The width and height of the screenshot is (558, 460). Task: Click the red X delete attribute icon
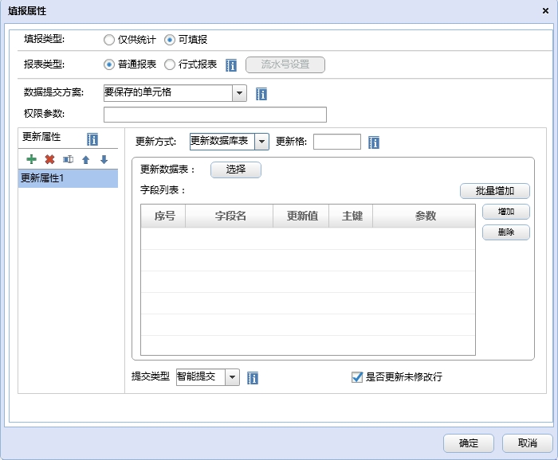(x=49, y=159)
